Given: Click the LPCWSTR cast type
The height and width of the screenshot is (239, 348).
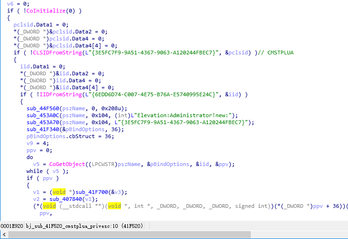Looking at the screenshot, I should 103,164.
